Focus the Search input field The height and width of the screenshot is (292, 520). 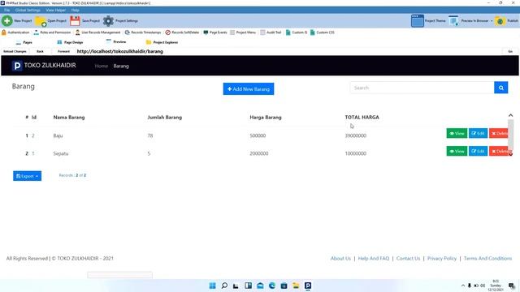(x=422, y=88)
